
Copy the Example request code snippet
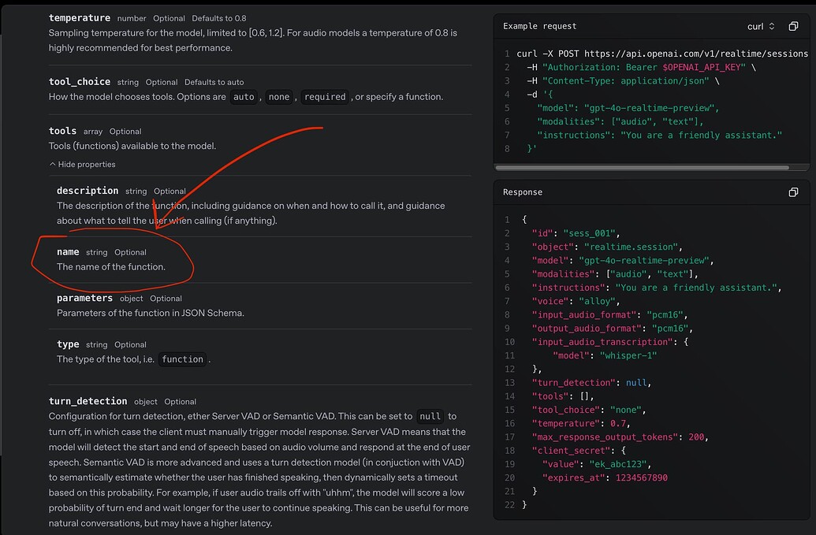[x=793, y=26]
